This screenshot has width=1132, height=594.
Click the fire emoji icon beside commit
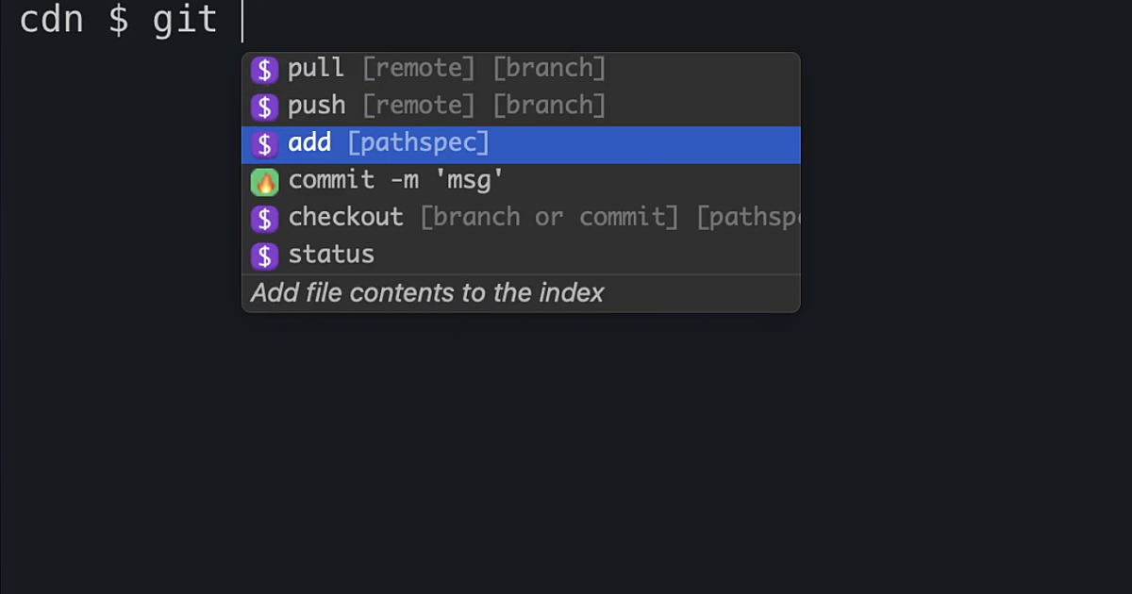265,180
